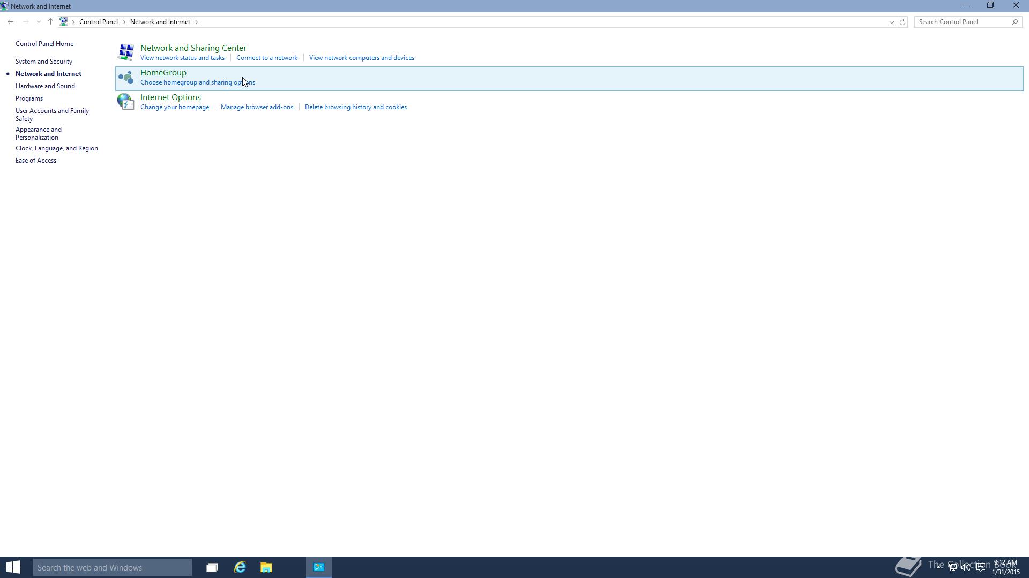Open File Explorer from the taskbar

(266, 567)
